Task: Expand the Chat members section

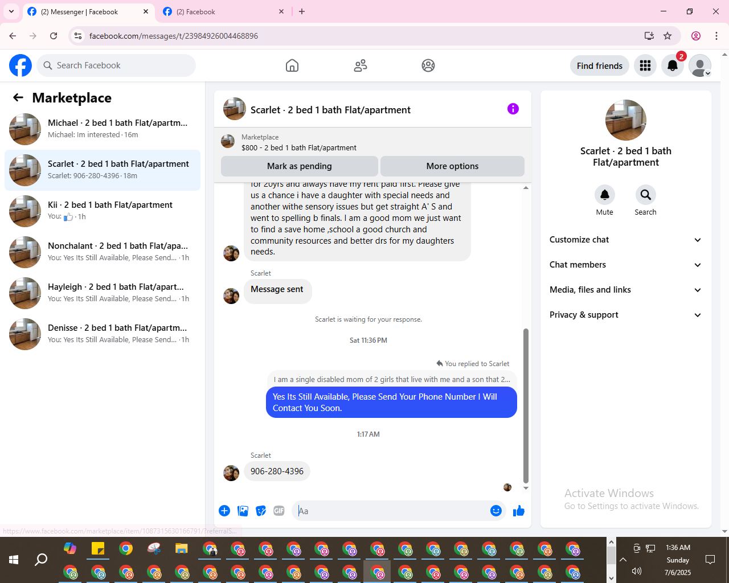Action: point(625,265)
